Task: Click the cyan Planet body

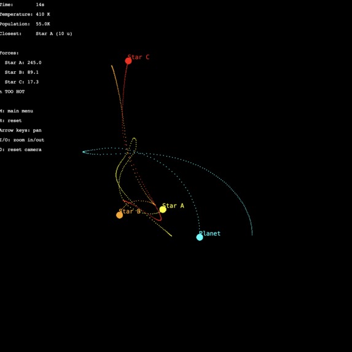Action: pyautogui.click(x=200, y=237)
